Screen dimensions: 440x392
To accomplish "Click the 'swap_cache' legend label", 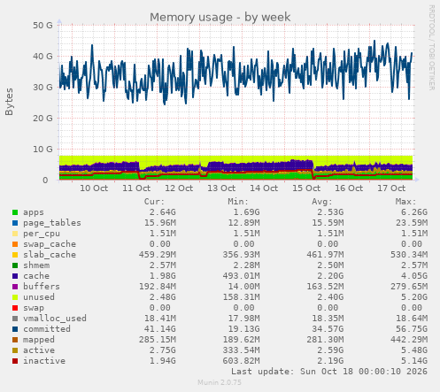I will point(50,244).
